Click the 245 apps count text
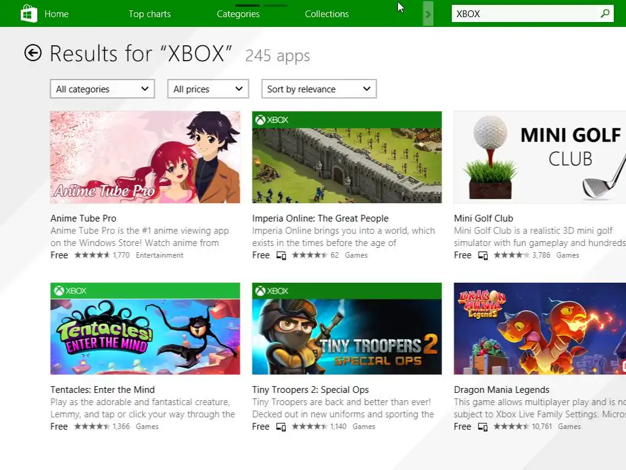 pos(278,56)
